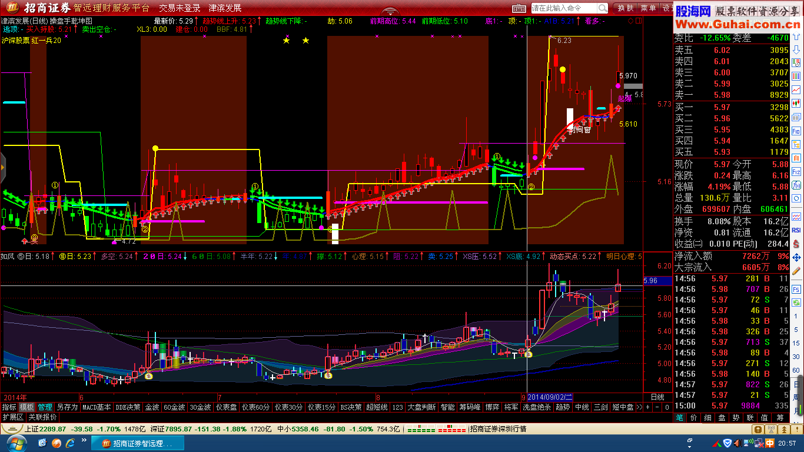Open the line trend chart sidebar icon
The height and width of the screenshot is (452, 804).
(x=796, y=89)
